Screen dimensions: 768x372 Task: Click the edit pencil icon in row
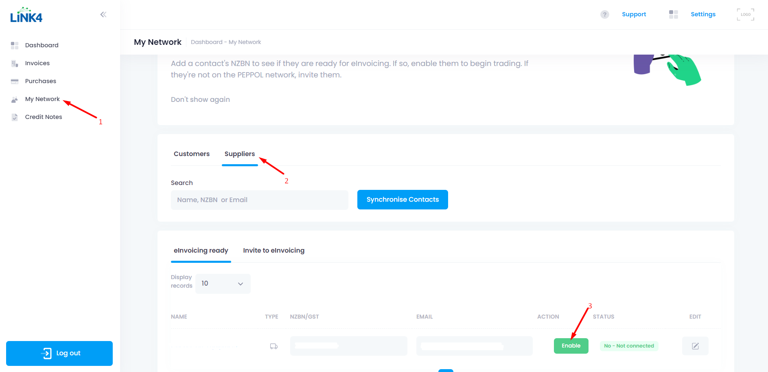(x=695, y=346)
